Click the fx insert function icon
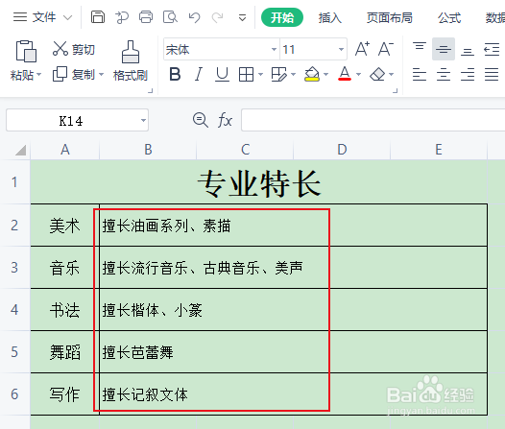Screen dimensions: 505x429 (225, 120)
